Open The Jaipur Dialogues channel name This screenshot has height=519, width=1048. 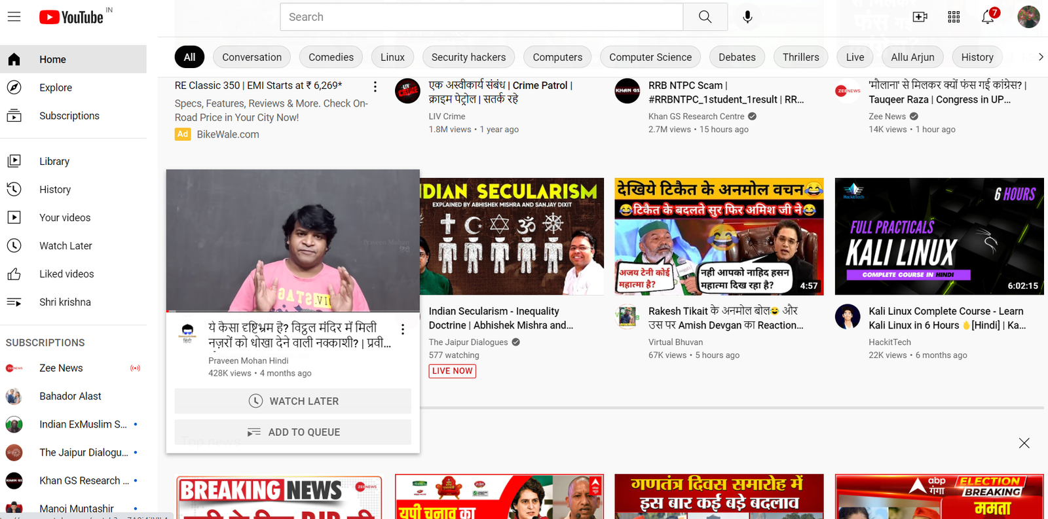click(x=468, y=342)
